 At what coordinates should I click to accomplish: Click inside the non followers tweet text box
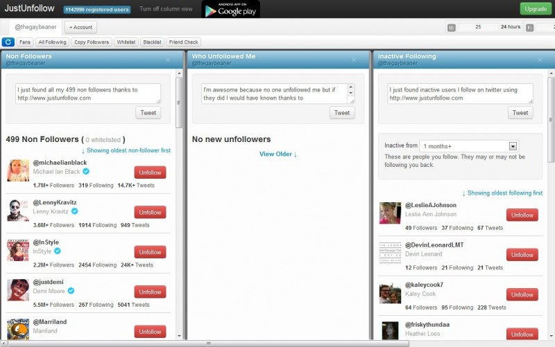point(88,94)
